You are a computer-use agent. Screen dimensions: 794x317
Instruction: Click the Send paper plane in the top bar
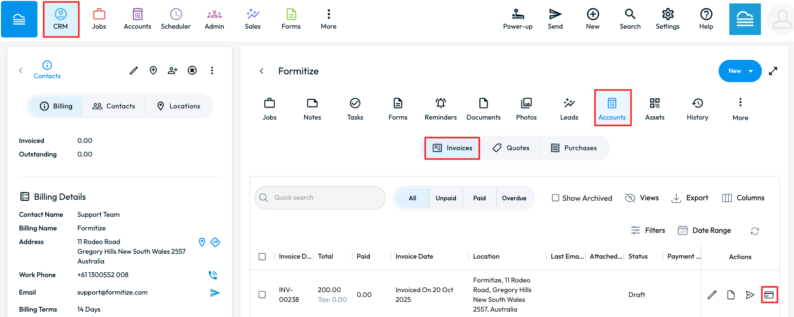tap(555, 19)
